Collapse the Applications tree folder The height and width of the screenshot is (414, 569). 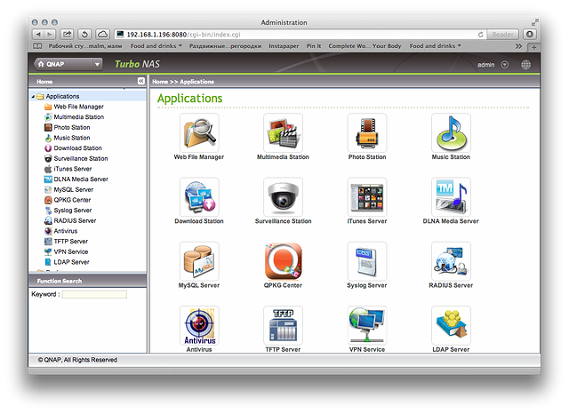coord(33,97)
